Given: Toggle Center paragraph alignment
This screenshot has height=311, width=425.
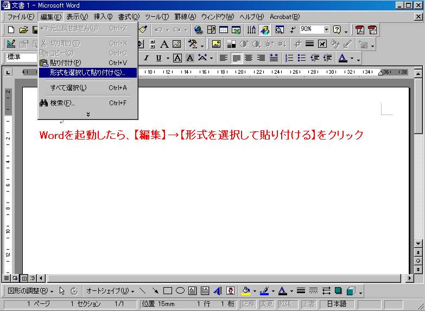Looking at the screenshot, I should coord(249,58).
